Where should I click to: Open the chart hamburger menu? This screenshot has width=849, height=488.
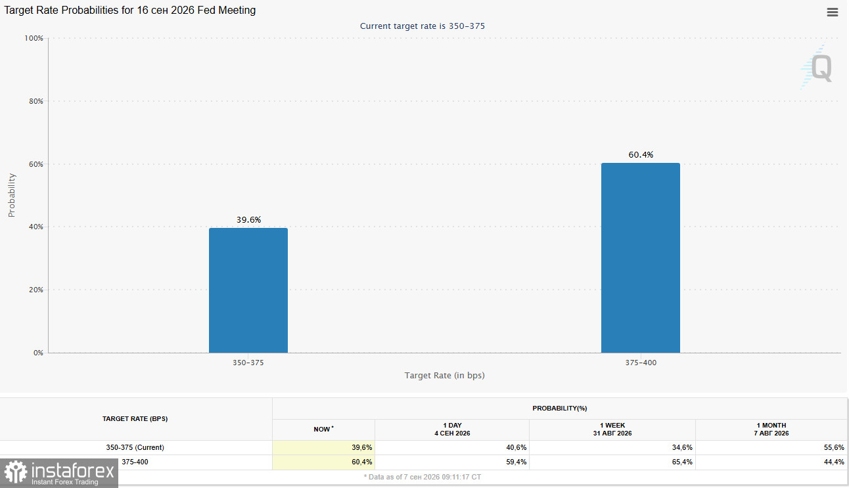pyautogui.click(x=833, y=12)
